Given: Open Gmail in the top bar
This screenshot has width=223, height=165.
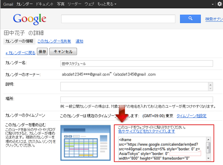Looking at the screenshot, I should coord(8,4).
